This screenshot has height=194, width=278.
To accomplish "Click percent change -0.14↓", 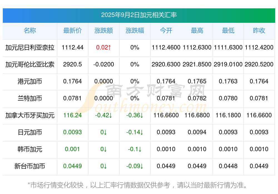I will point(135,132).
